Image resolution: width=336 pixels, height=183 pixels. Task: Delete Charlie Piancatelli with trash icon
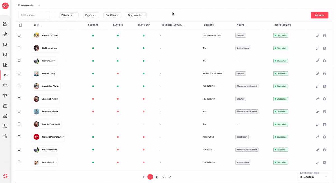pos(324,124)
